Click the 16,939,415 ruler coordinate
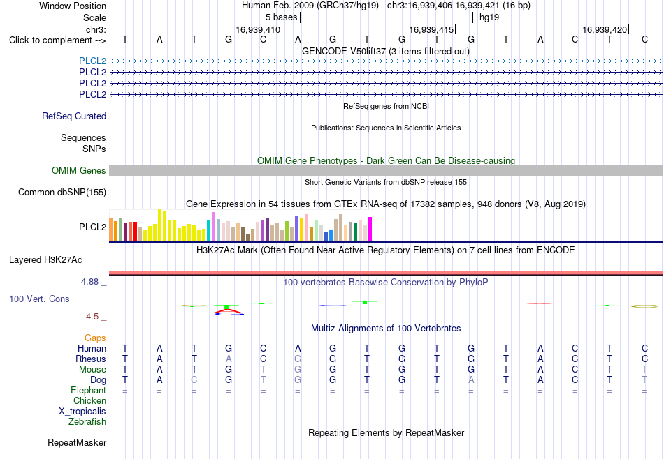Screen dimensions: 664x459 pos(431,29)
